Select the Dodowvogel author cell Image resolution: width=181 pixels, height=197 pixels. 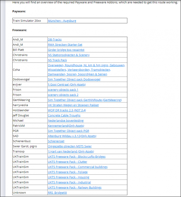(30, 79)
